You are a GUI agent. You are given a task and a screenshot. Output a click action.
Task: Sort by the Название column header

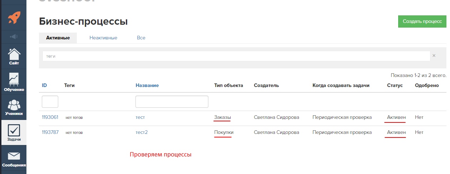point(147,85)
